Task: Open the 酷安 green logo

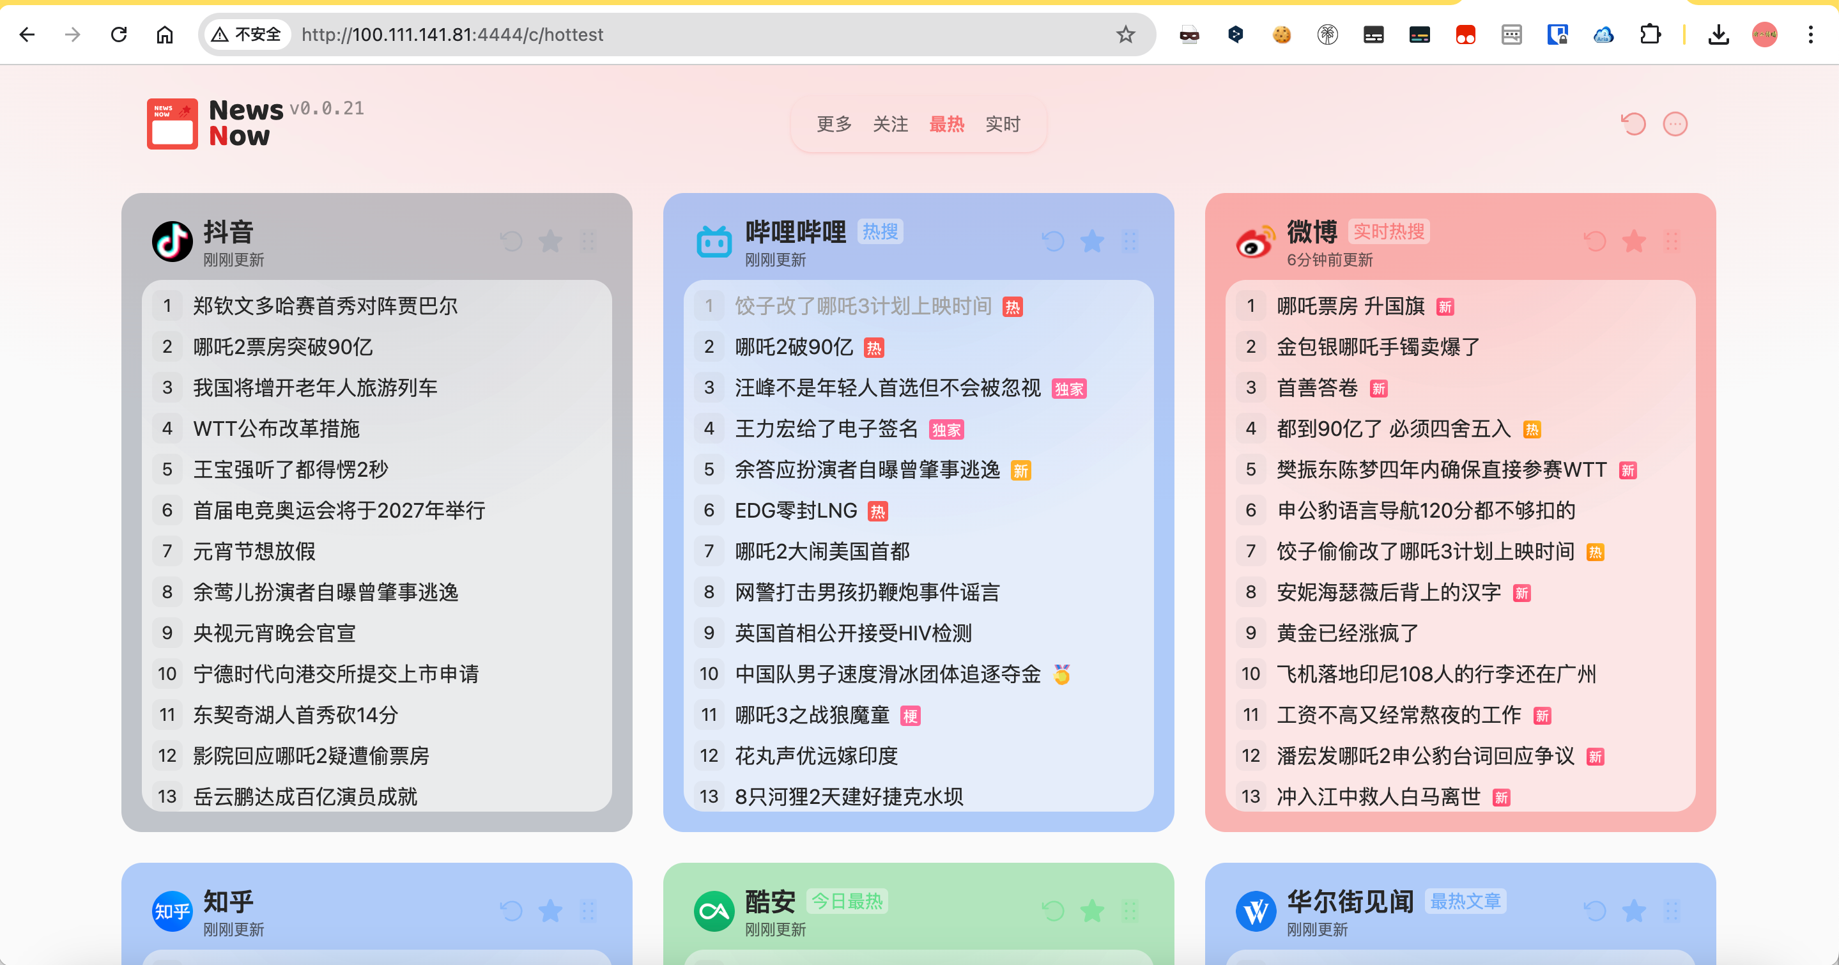Action: (x=714, y=911)
